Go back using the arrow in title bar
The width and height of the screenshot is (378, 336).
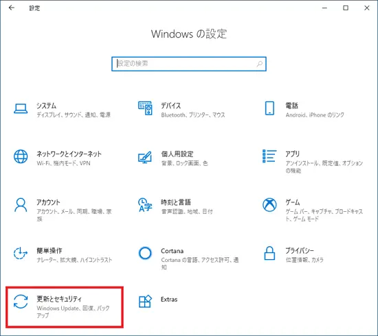pyautogui.click(x=11, y=8)
